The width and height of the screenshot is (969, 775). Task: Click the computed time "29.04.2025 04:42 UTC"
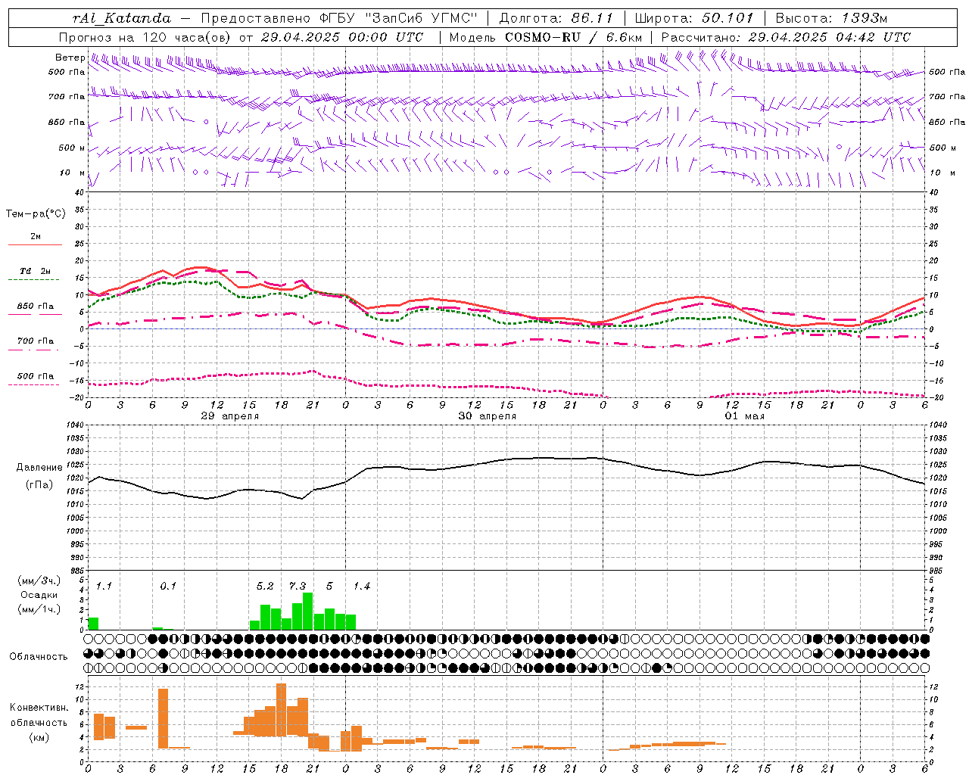(x=830, y=37)
